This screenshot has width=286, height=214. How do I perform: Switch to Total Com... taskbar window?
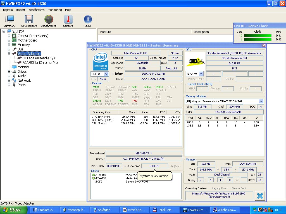click(164, 210)
